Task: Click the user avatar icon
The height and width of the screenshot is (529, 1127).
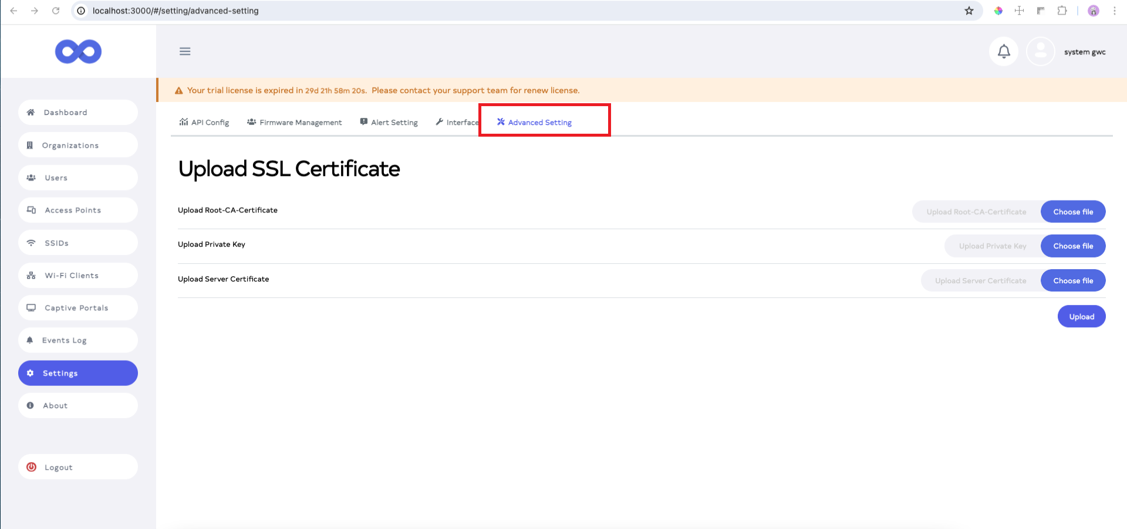Action: coord(1040,52)
